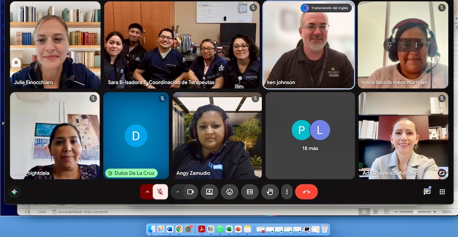458x237 pixels.
Task: Start screen sharing with the present icon
Action: [210, 192]
